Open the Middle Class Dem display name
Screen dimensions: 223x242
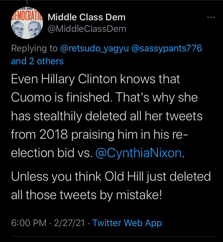(87, 17)
